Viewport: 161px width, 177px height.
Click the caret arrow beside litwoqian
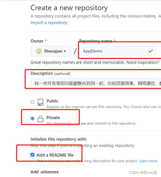65,51
